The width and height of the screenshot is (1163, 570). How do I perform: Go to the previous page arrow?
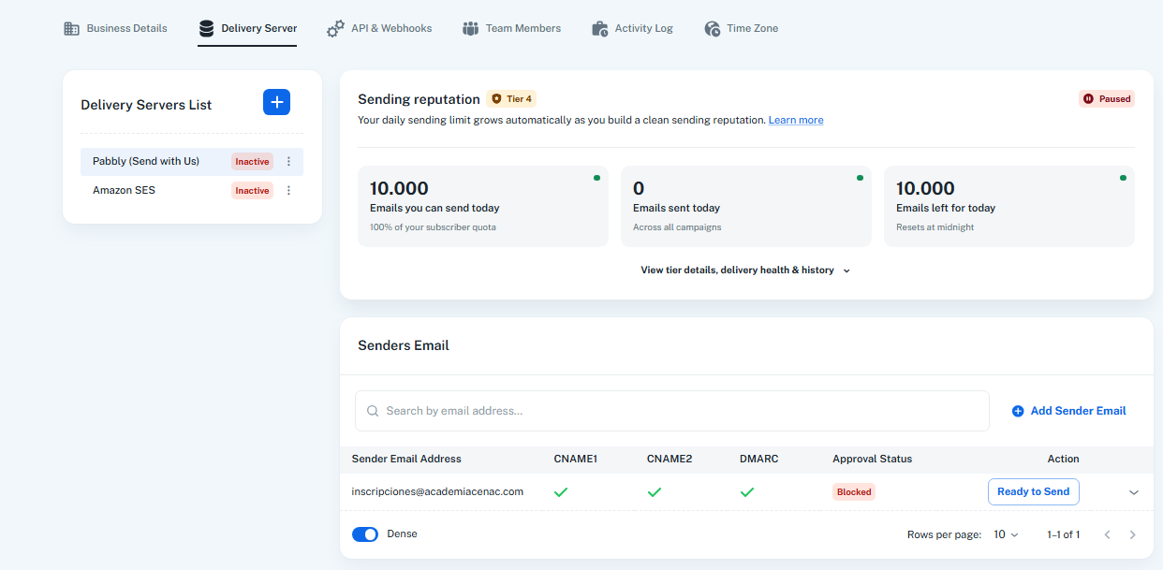[x=1107, y=534]
